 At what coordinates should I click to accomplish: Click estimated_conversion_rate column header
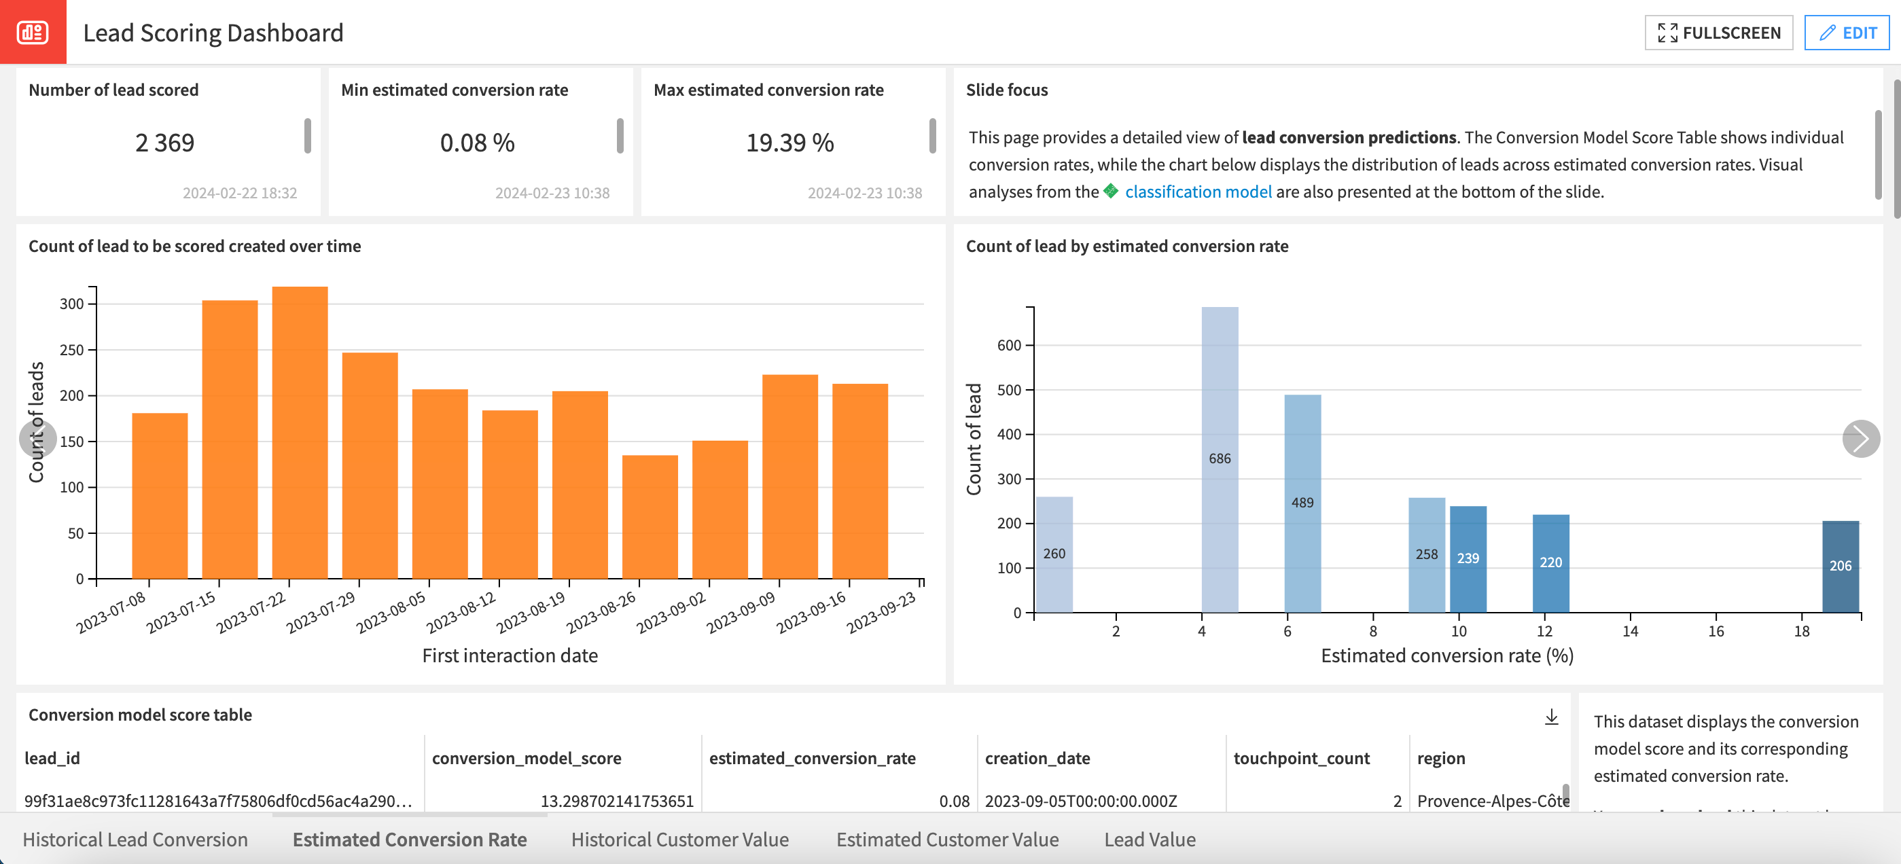point(812,758)
